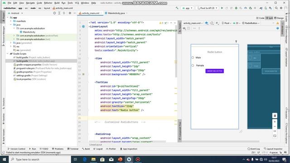Open app run configuration dropdown
This screenshot has width=290, height=163.
tap(188, 8)
